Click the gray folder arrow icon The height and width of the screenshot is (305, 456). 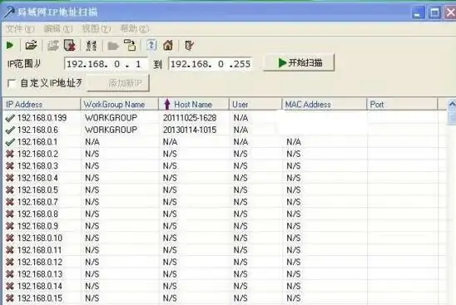coord(113,46)
